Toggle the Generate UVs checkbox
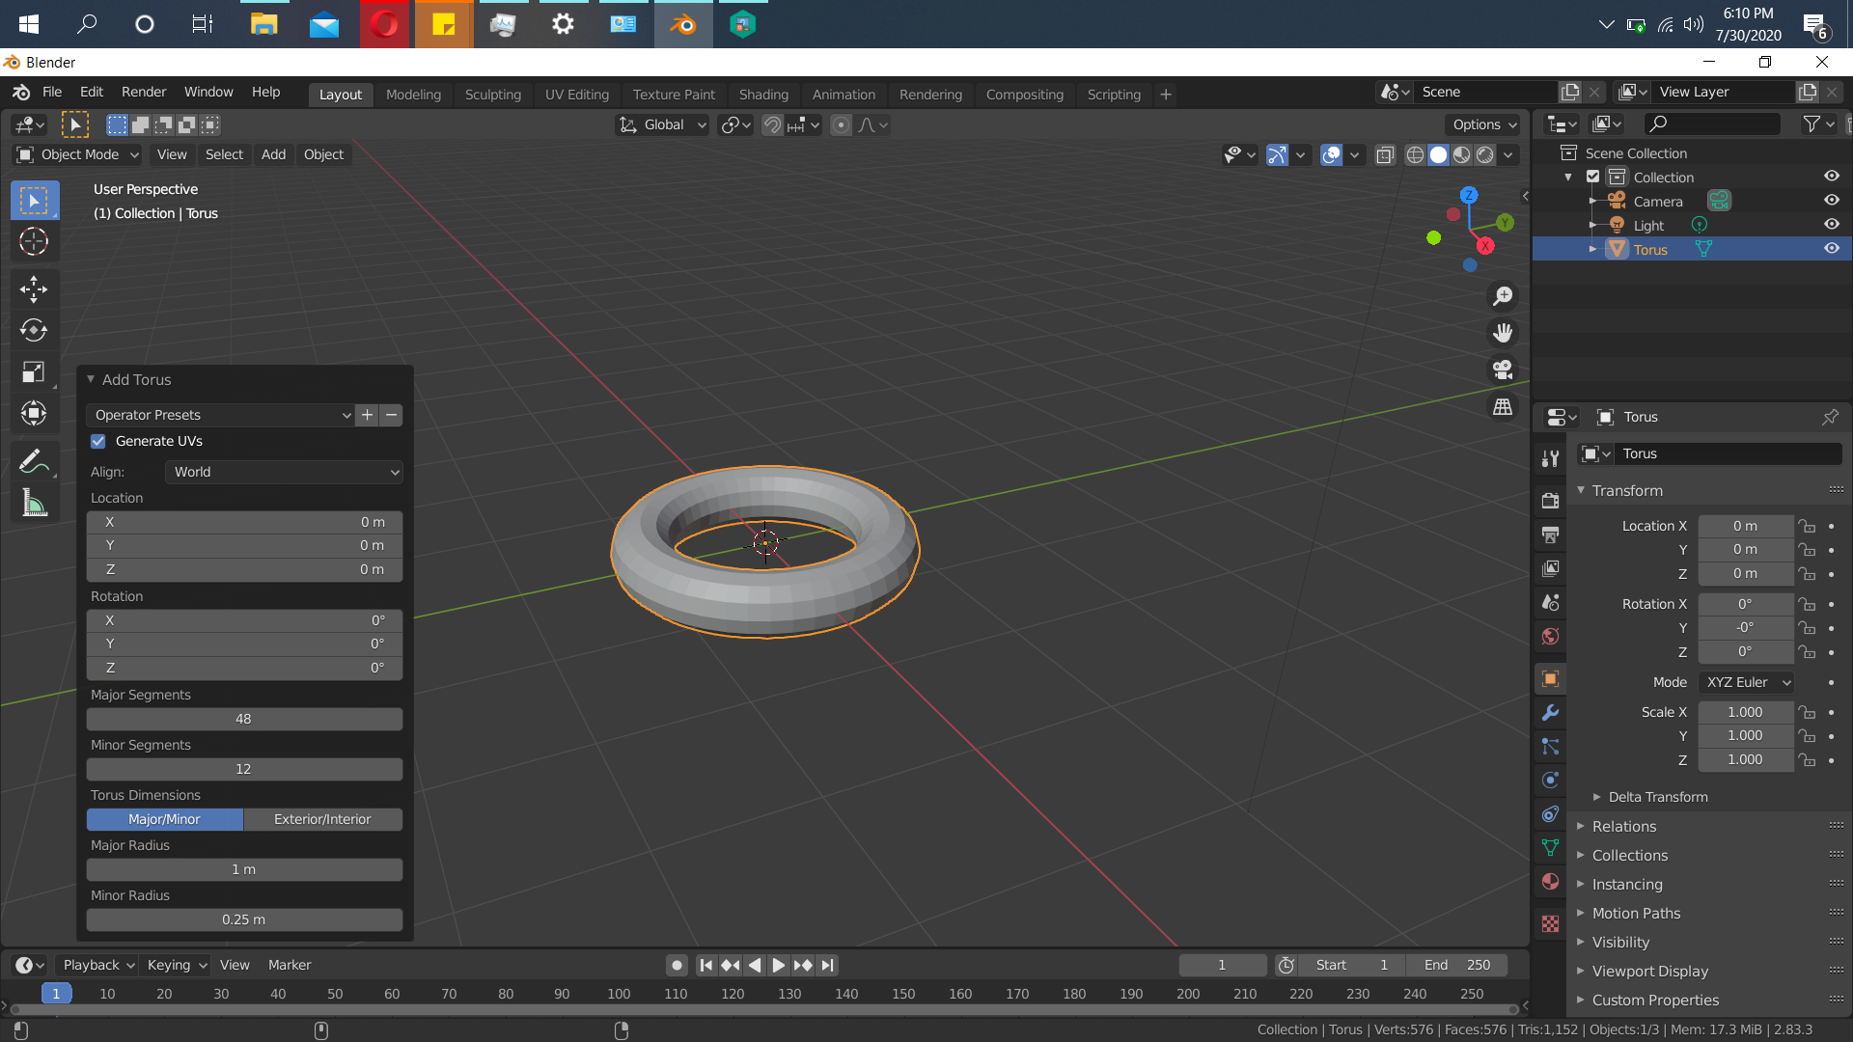This screenshot has height=1042, width=1853. coord(98,441)
